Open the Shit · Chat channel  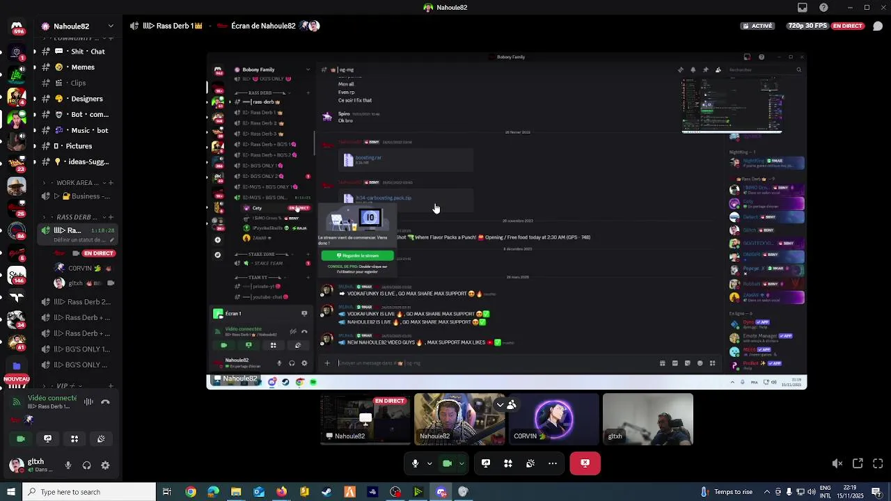(x=79, y=51)
